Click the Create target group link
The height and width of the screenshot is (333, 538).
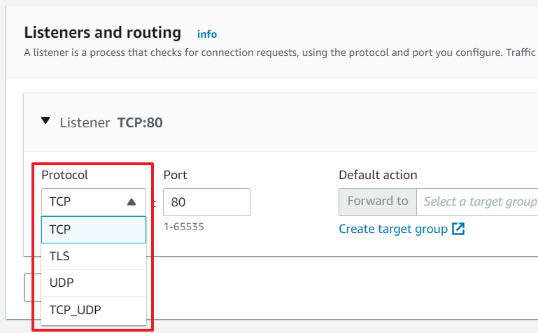(x=393, y=229)
